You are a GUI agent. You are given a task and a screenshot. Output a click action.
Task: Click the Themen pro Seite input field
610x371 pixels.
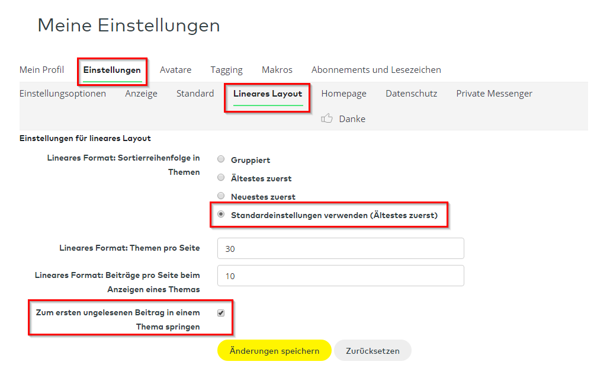[x=341, y=249]
